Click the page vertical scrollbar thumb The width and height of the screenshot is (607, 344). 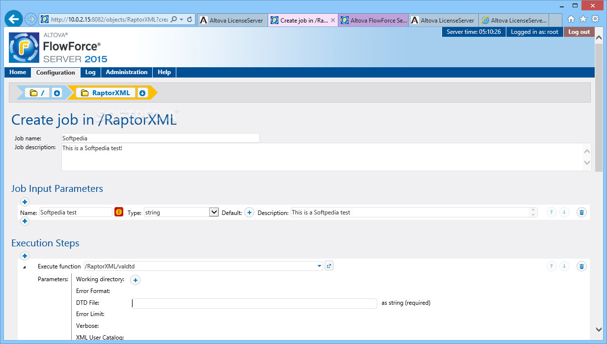click(x=599, y=107)
